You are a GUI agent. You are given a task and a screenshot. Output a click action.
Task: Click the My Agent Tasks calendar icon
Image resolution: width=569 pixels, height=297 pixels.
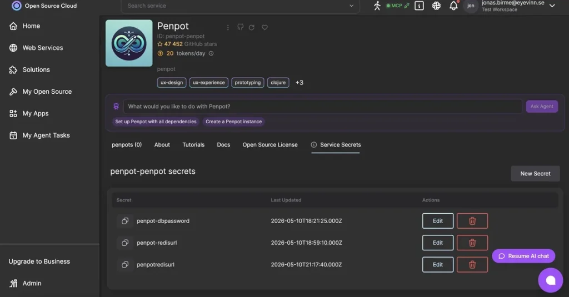[13, 135]
